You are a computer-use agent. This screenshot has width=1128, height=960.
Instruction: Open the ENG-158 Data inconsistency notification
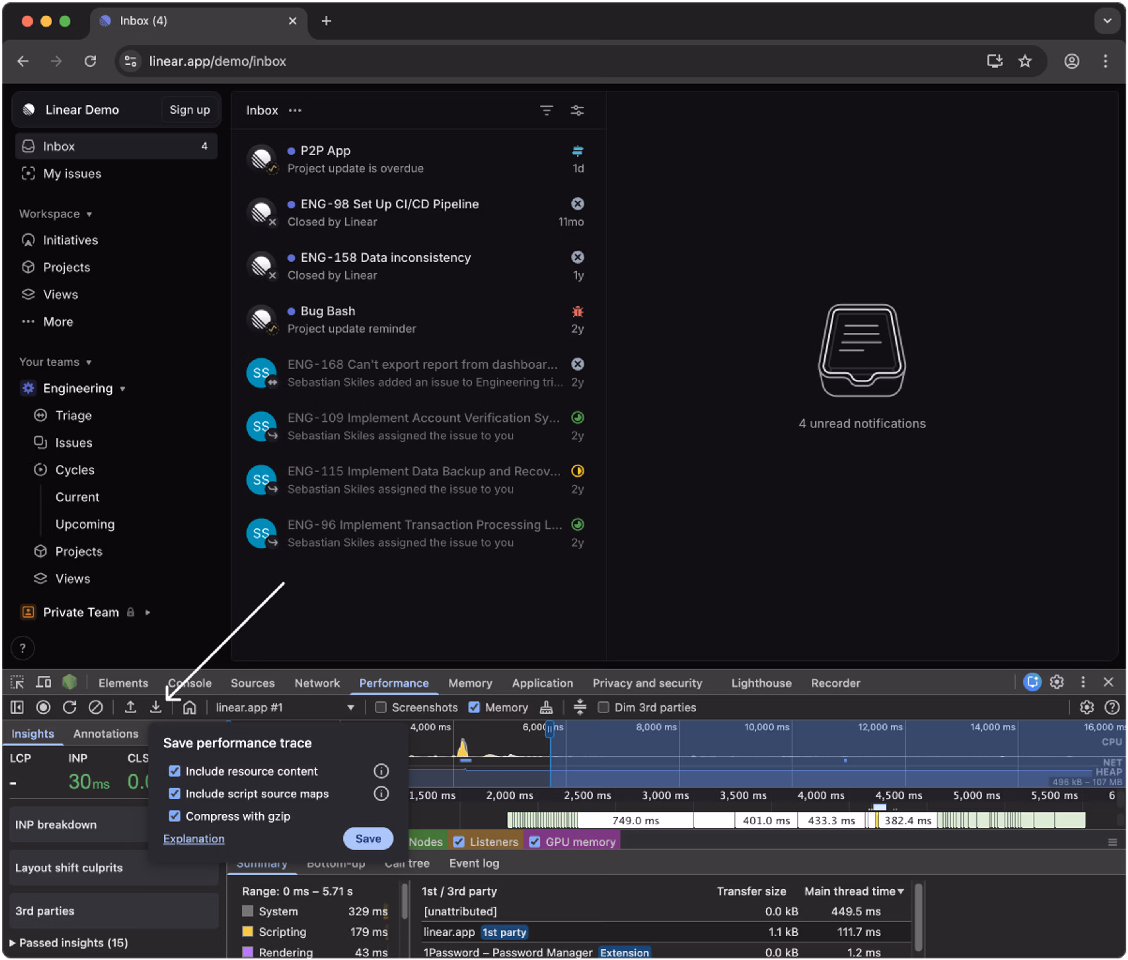[x=386, y=266]
